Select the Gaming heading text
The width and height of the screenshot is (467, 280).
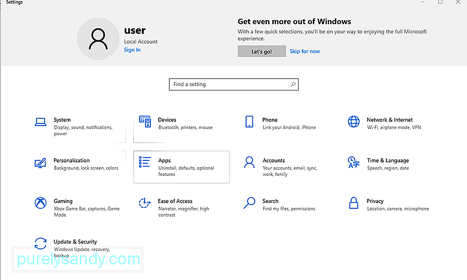63,201
